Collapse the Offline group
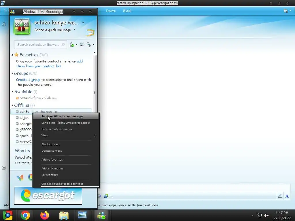The image size is (295, 221). [12, 105]
